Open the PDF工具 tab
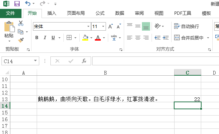 click(x=183, y=13)
